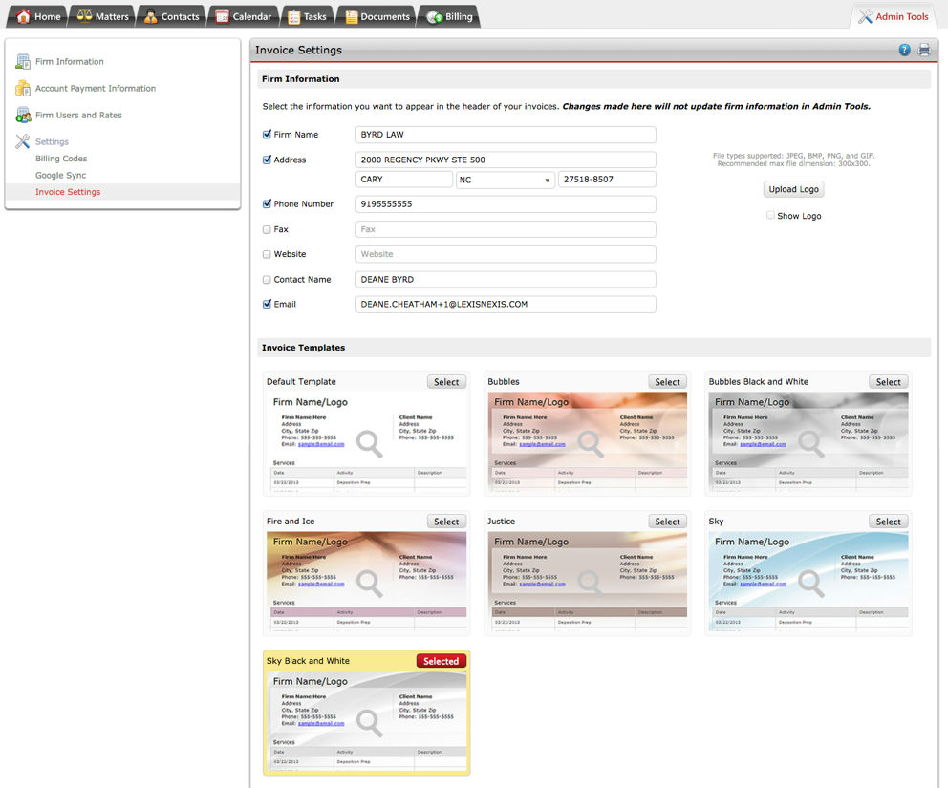Go to the Calendar tab
This screenshot has width=948, height=788.
point(243,16)
